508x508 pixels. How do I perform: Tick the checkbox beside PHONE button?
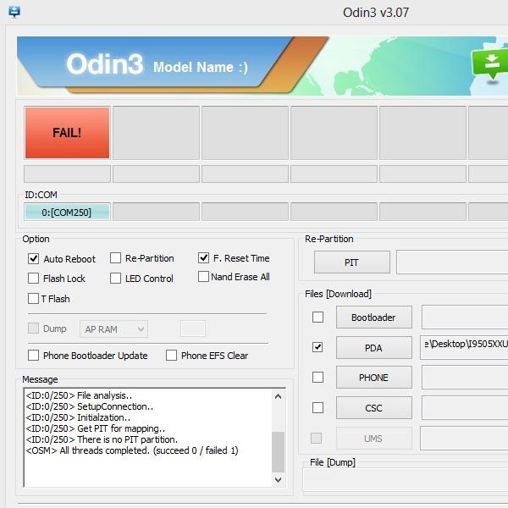point(317,377)
